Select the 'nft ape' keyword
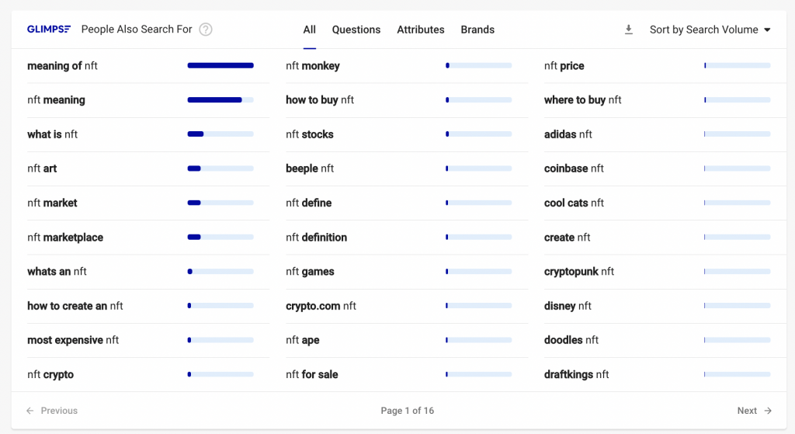 click(303, 340)
